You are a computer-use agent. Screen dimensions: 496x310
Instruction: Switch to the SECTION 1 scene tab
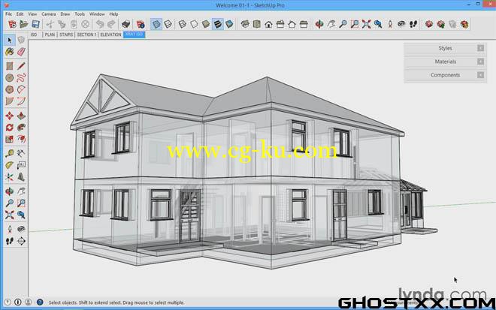click(x=86, y=35)
